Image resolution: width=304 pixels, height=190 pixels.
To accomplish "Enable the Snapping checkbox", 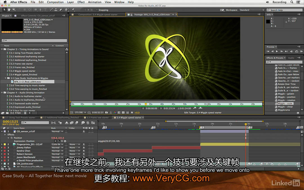I will (97, 10).
